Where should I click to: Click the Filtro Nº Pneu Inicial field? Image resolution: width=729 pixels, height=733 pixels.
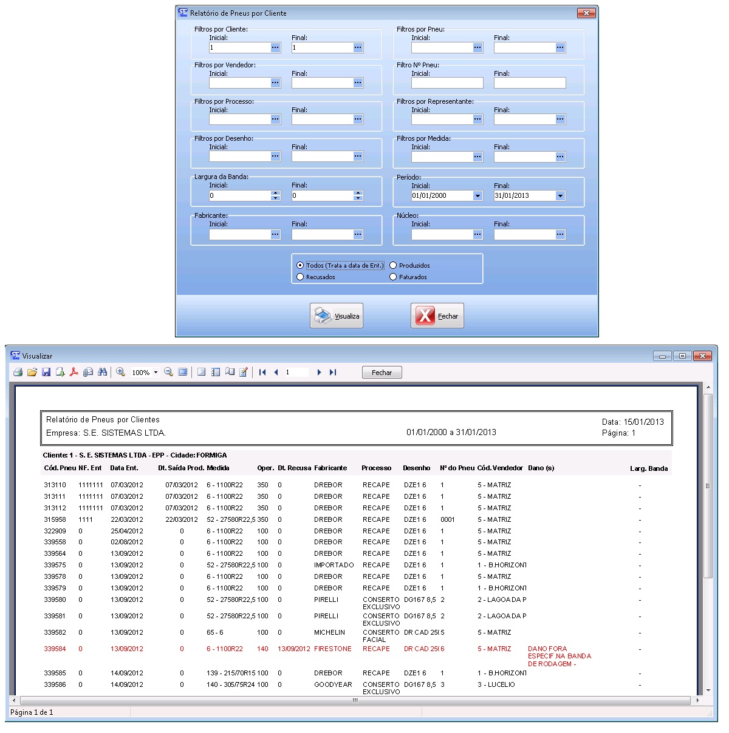pos(447,83)
